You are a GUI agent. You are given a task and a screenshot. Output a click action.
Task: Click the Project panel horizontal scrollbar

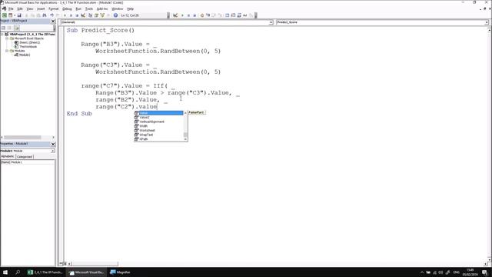point(28,137)
